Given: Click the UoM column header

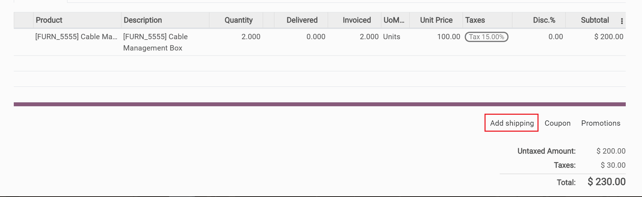Looking at the screenshot, I should click(394, 20).
